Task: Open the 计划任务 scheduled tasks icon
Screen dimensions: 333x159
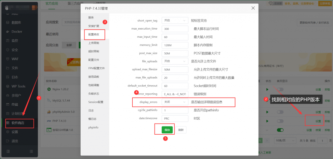Action: point(8,113)
